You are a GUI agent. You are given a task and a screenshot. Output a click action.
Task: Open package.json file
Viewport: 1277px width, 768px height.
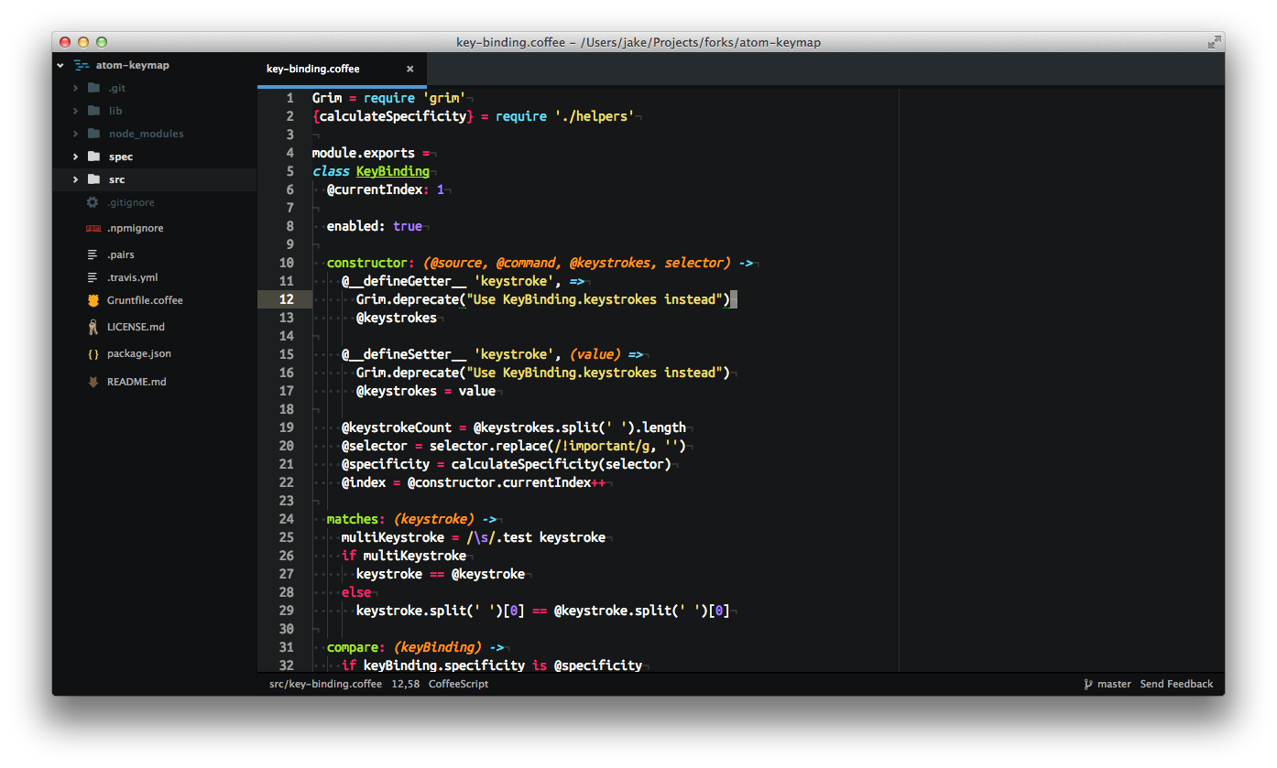pyautogui.click(x=139, y=353)
